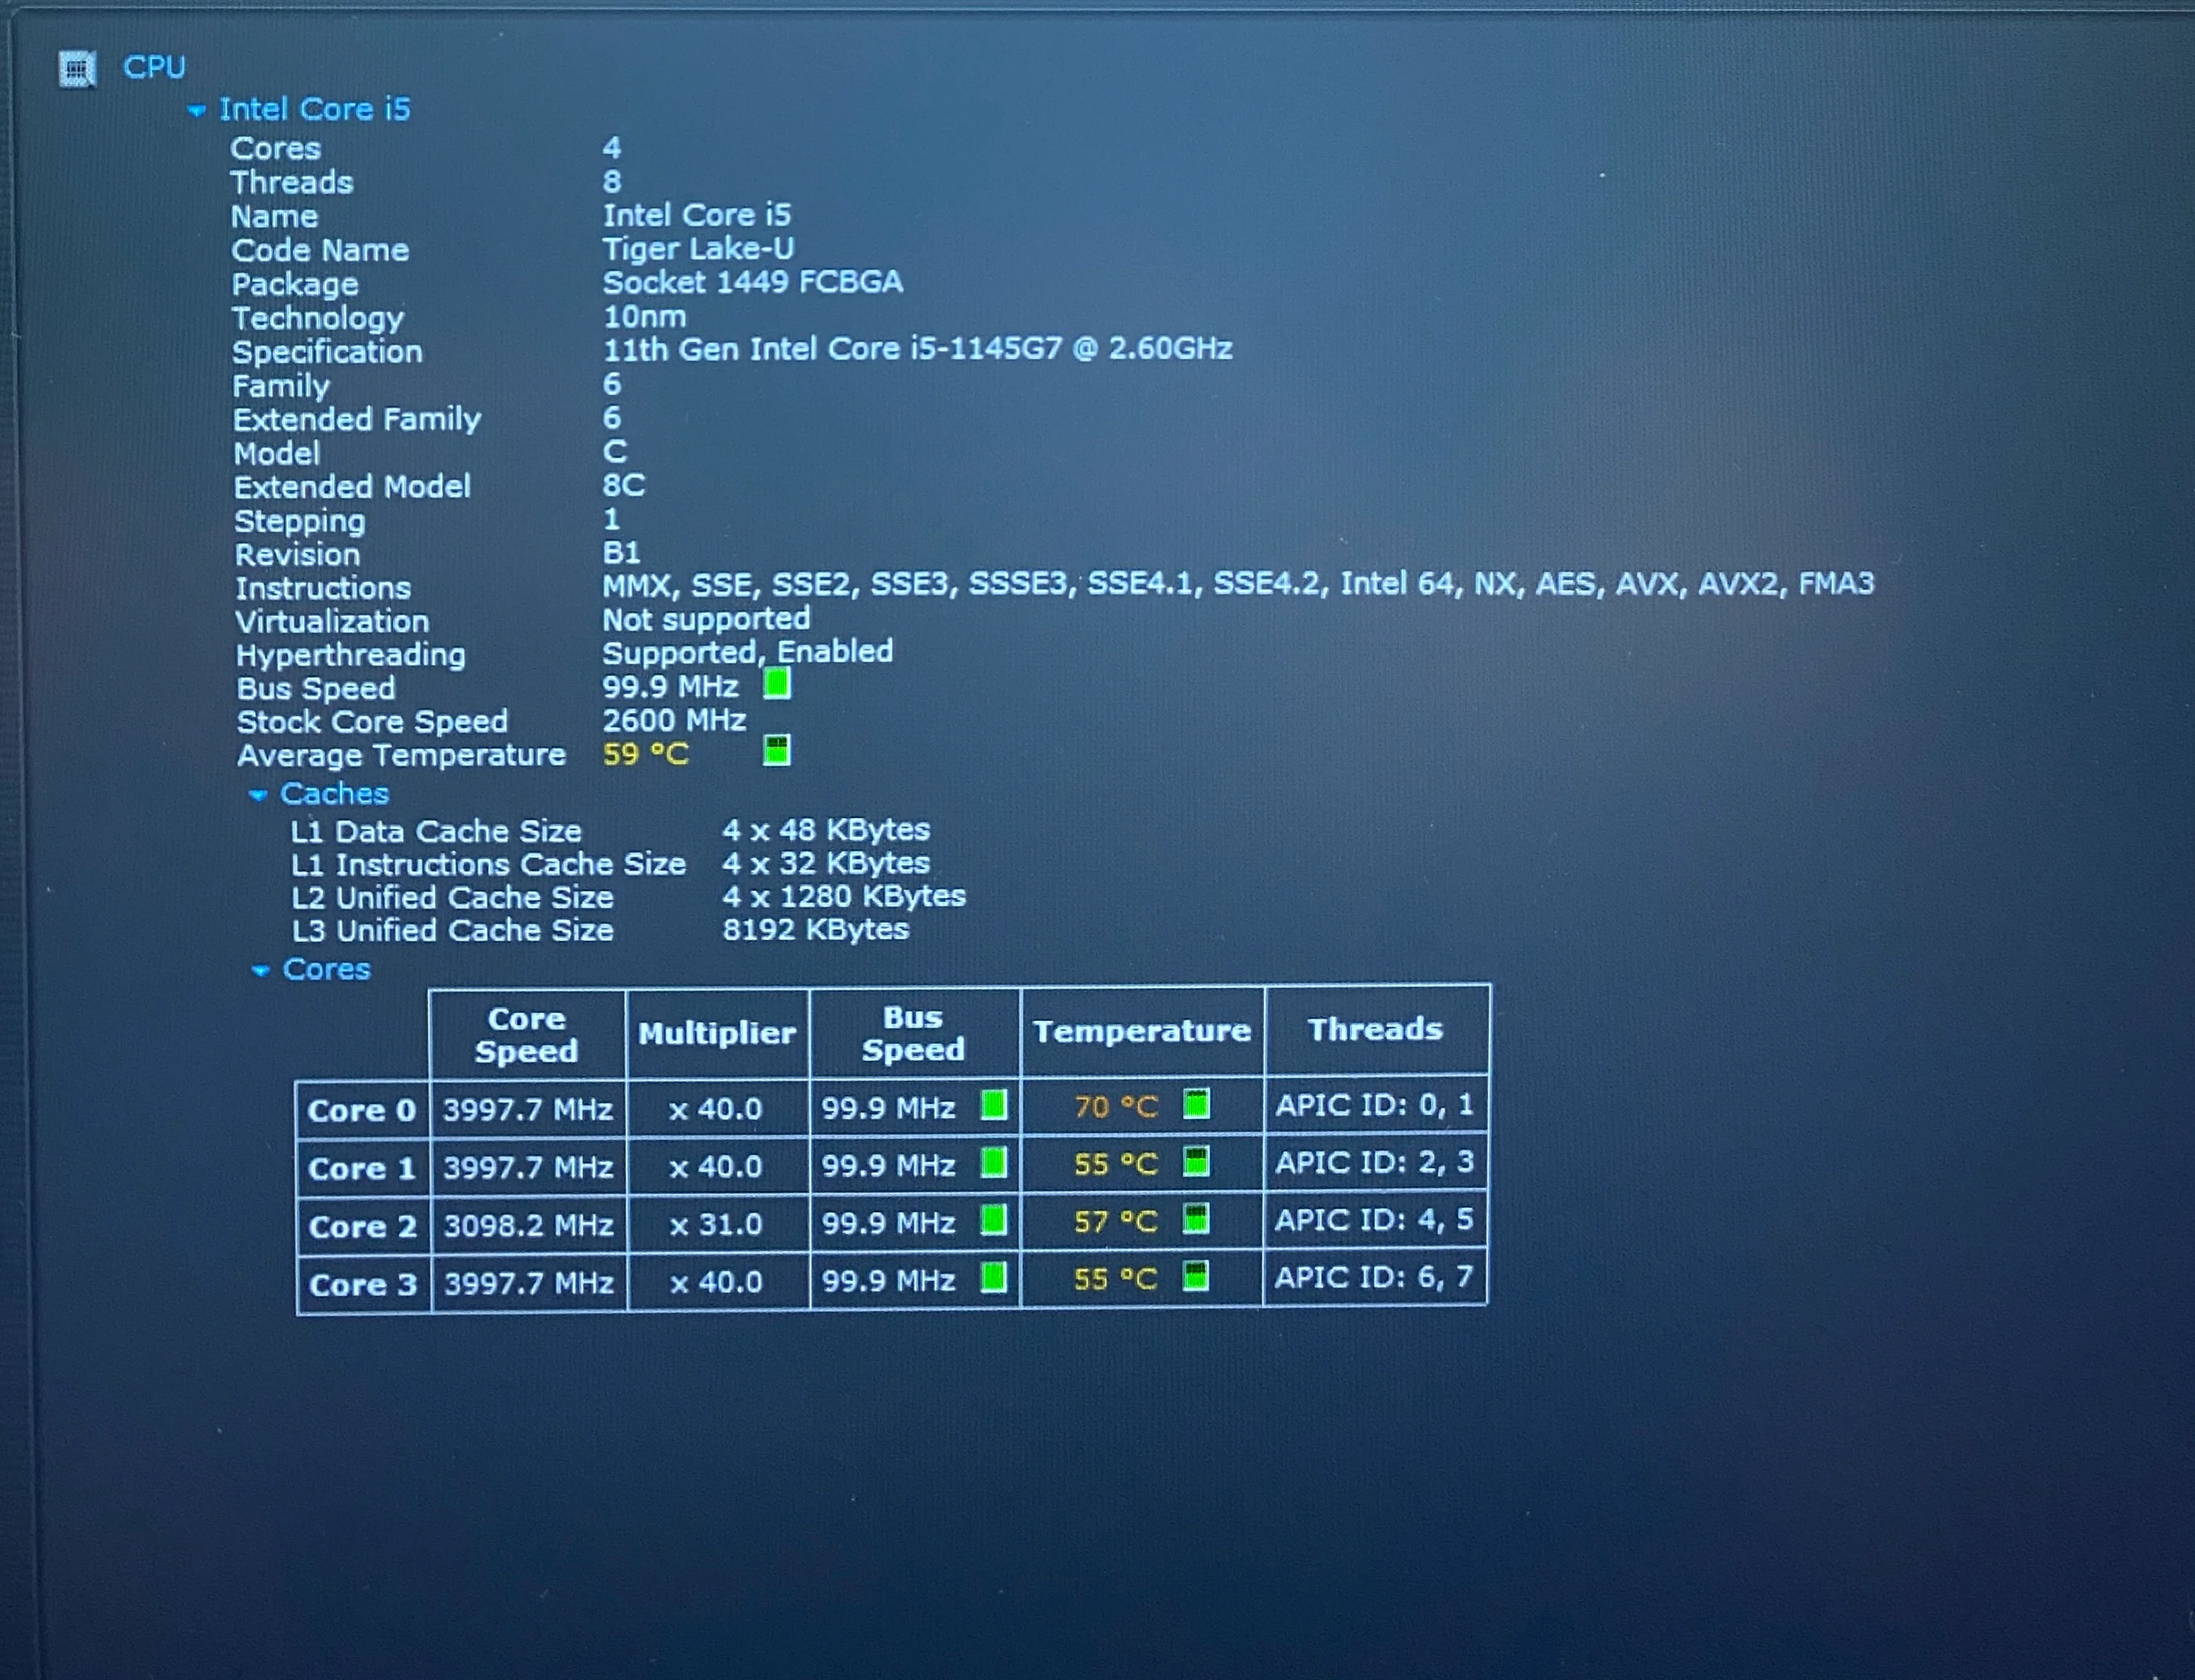The width and height of the screenshot is (2195, 1680).
Task: Click the L3 Unified Cache value 8192 KBytes
Action: point(816,930)
